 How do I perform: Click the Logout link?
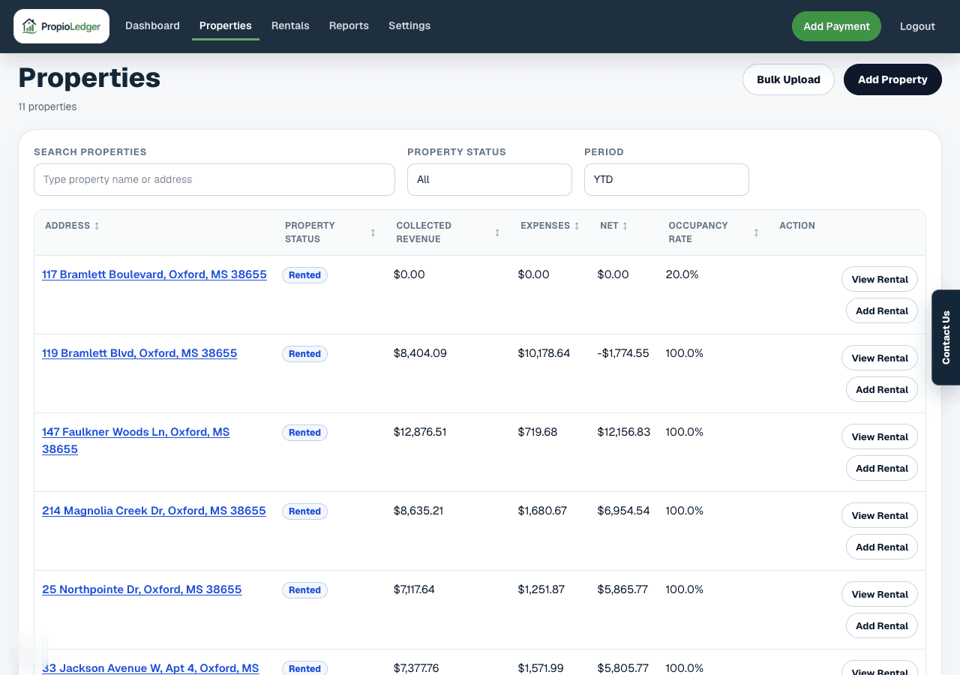coord(917,26)
